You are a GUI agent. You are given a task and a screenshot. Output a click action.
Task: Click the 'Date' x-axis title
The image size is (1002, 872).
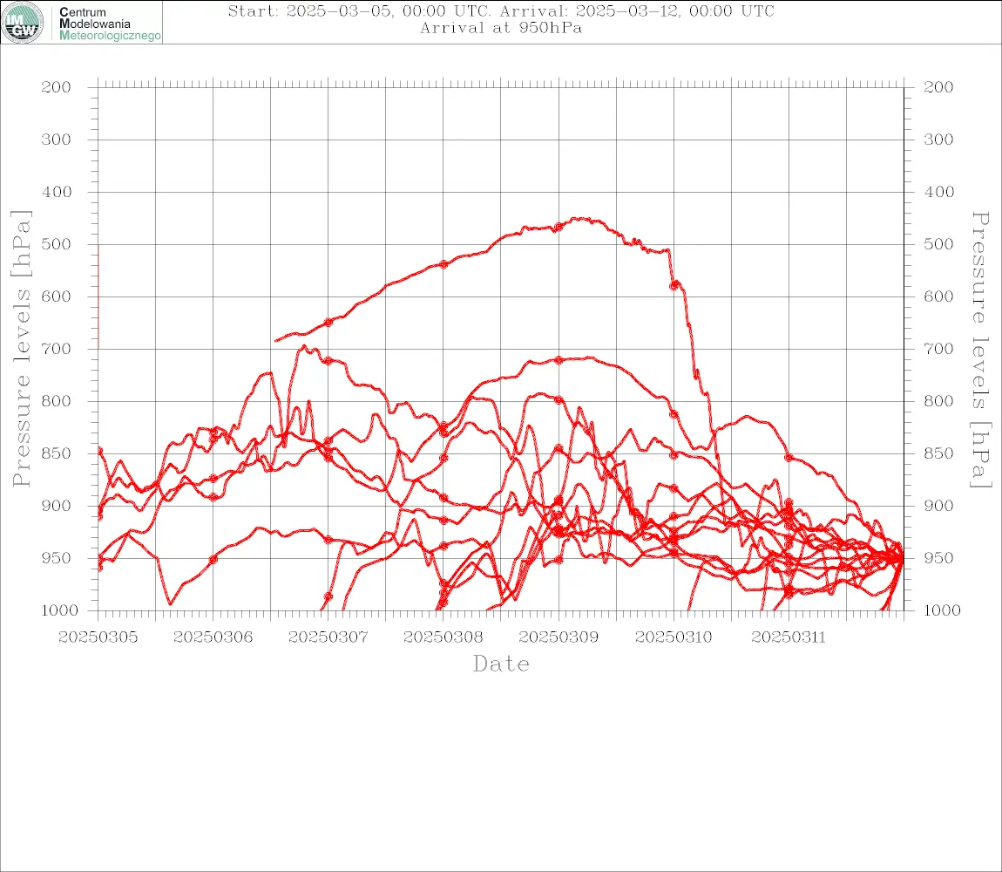(x=501, y=664)
